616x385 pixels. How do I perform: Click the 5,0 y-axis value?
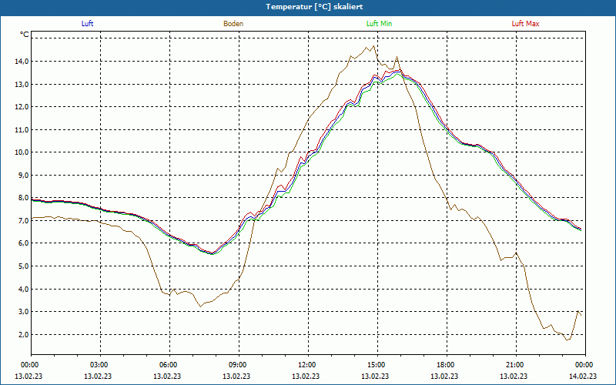(x=24, y=266)
